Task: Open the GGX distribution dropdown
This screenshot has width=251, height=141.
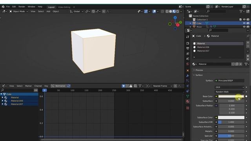Action: tap(229, 87)
